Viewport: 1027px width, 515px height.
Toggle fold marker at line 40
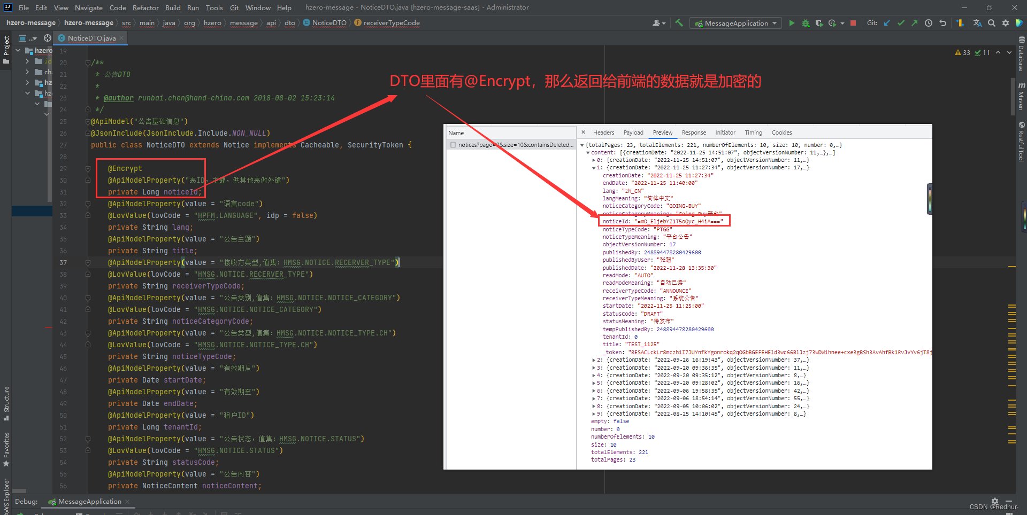coord(88,298)
